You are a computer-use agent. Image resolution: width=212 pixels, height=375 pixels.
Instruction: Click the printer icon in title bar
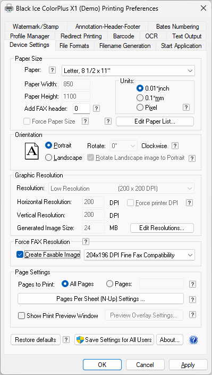click(x=9, y=9)
